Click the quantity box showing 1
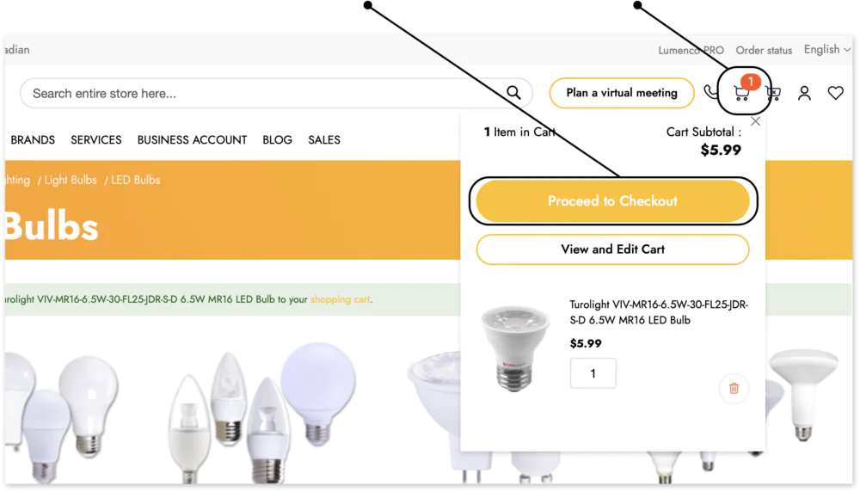The height and width of the screenshot is (492, 860). pyautogui.click(x=593, y=373)
